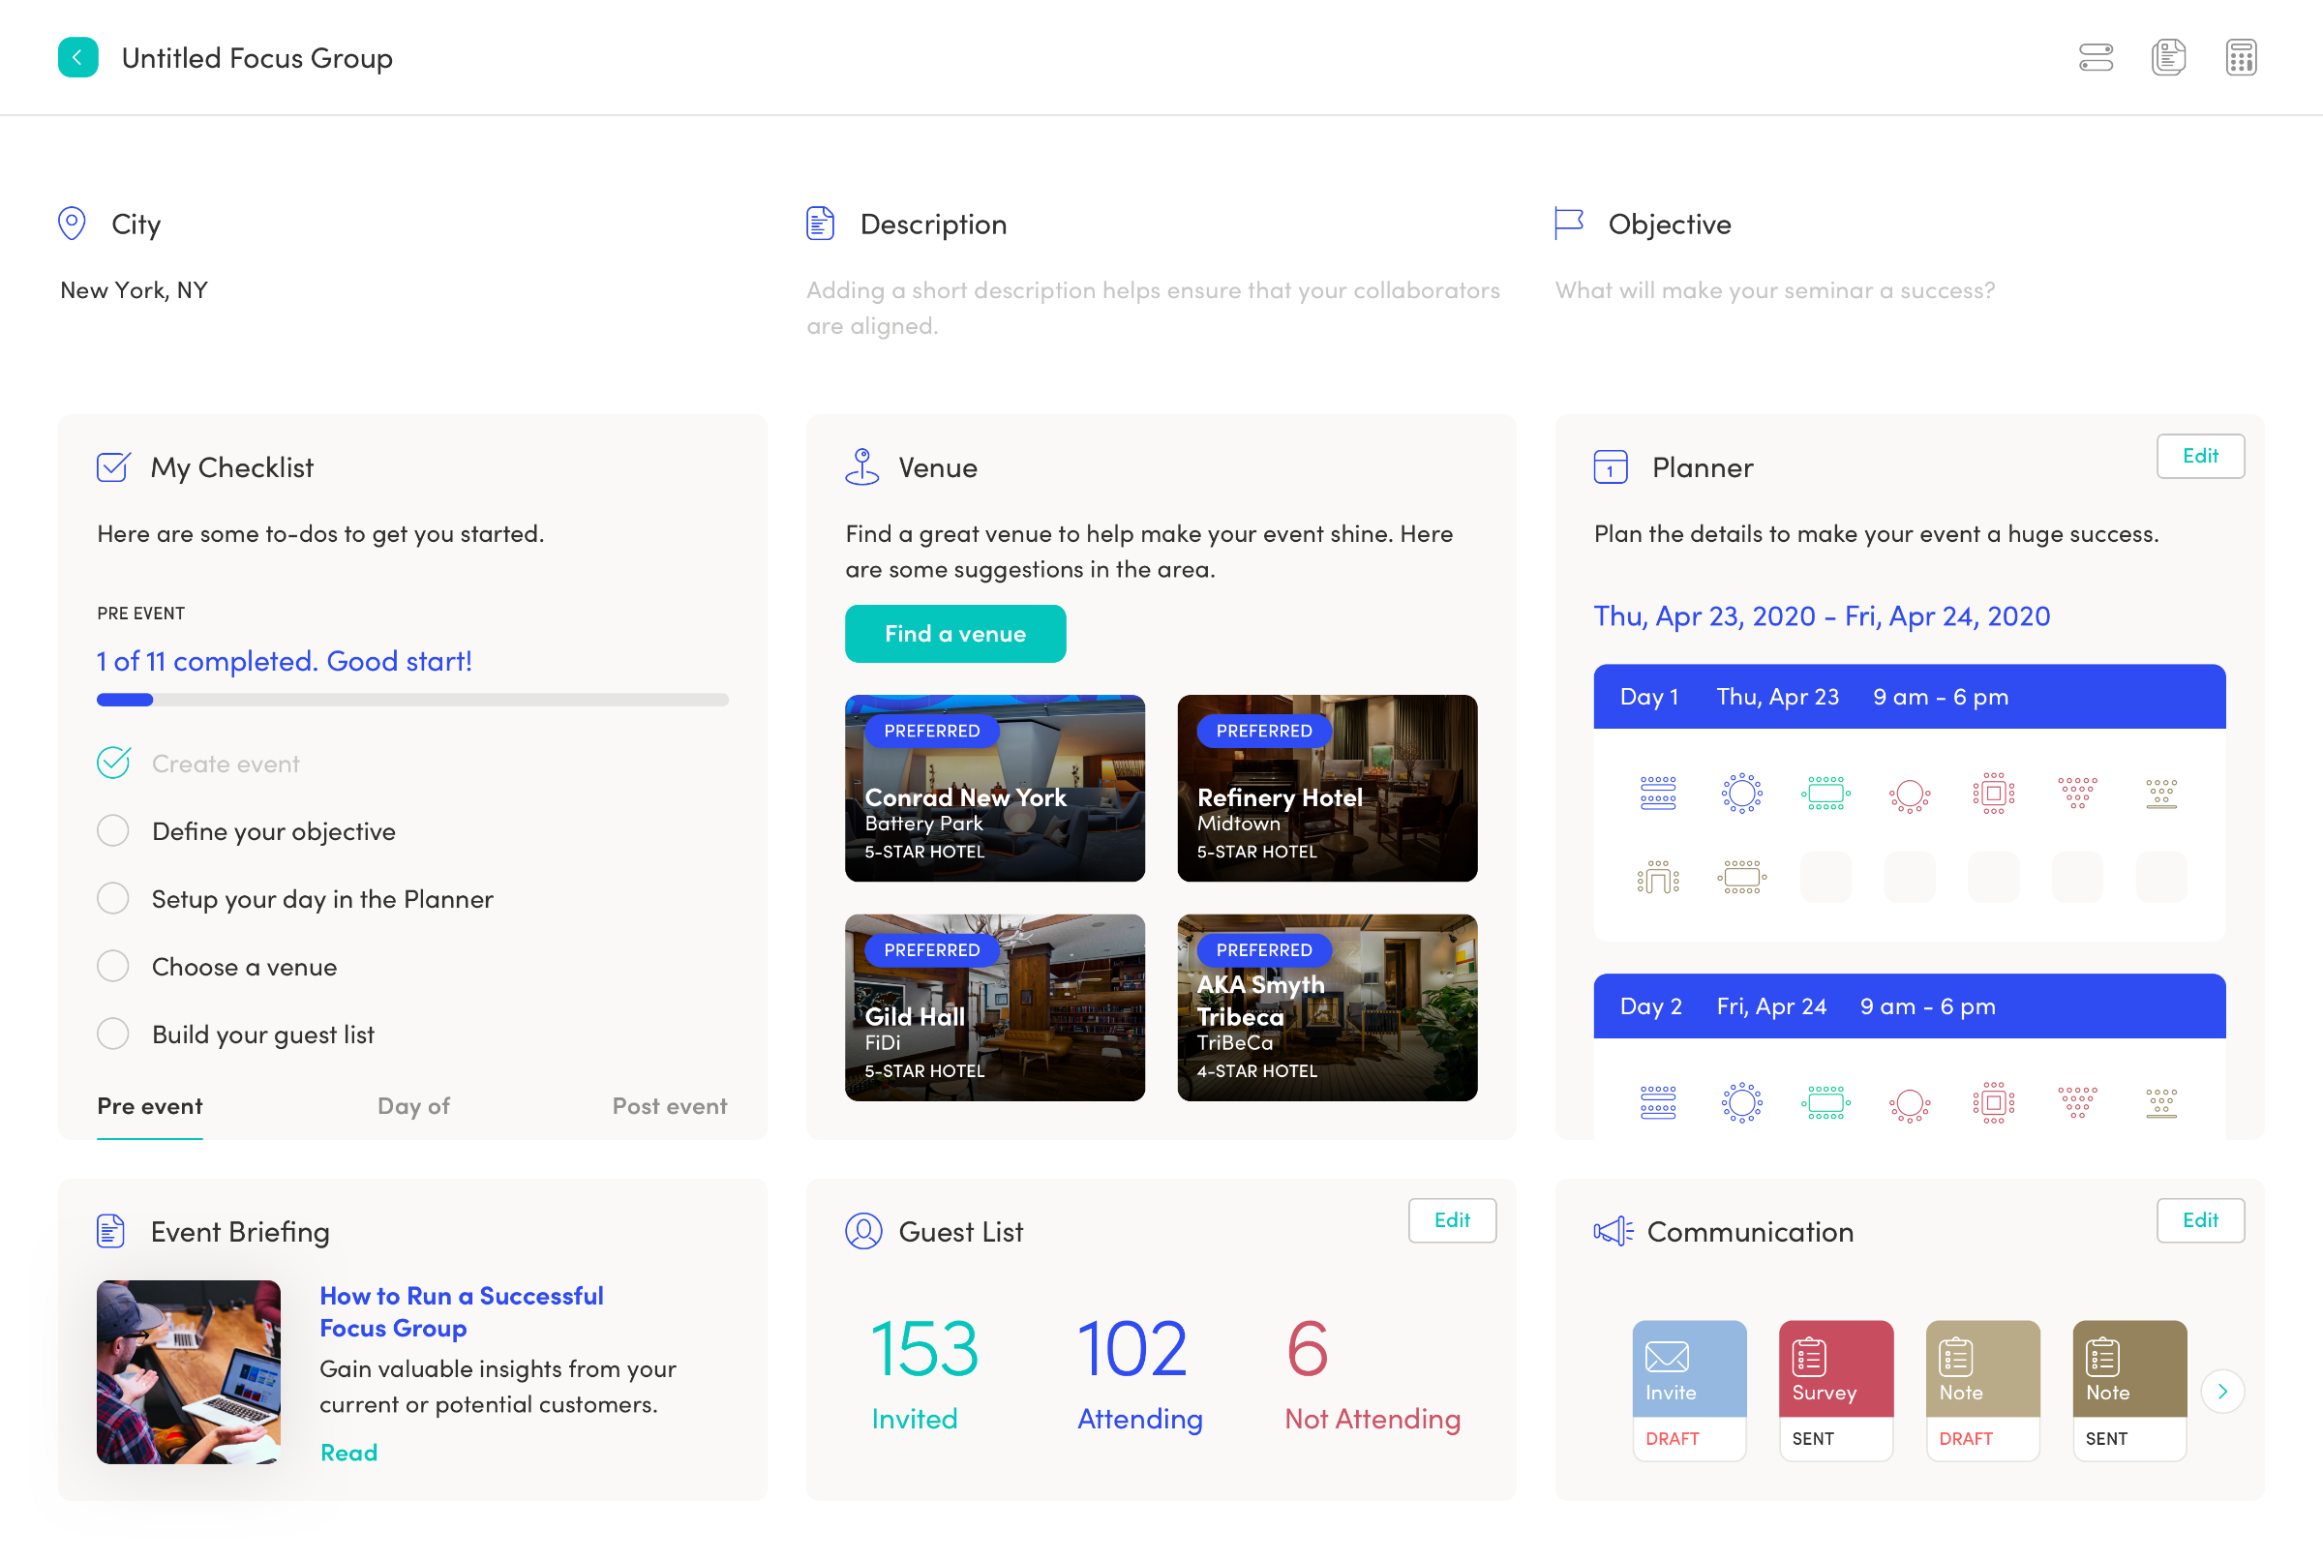Image resolution: width=2323 pixels, height=1560 pixels.
Task: Select the green boardroom layout icon in Day 1
Action: pyautogui.click(x=1825, y=793)
